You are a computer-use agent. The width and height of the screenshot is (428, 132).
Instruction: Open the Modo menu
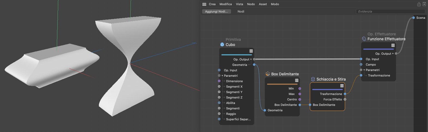pyautogui.click(x=275, y=4)
